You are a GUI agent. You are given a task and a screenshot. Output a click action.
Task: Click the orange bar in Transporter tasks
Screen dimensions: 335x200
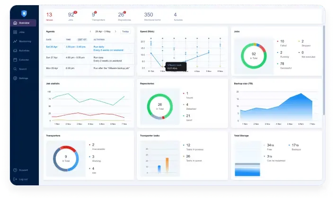(167, 165)
